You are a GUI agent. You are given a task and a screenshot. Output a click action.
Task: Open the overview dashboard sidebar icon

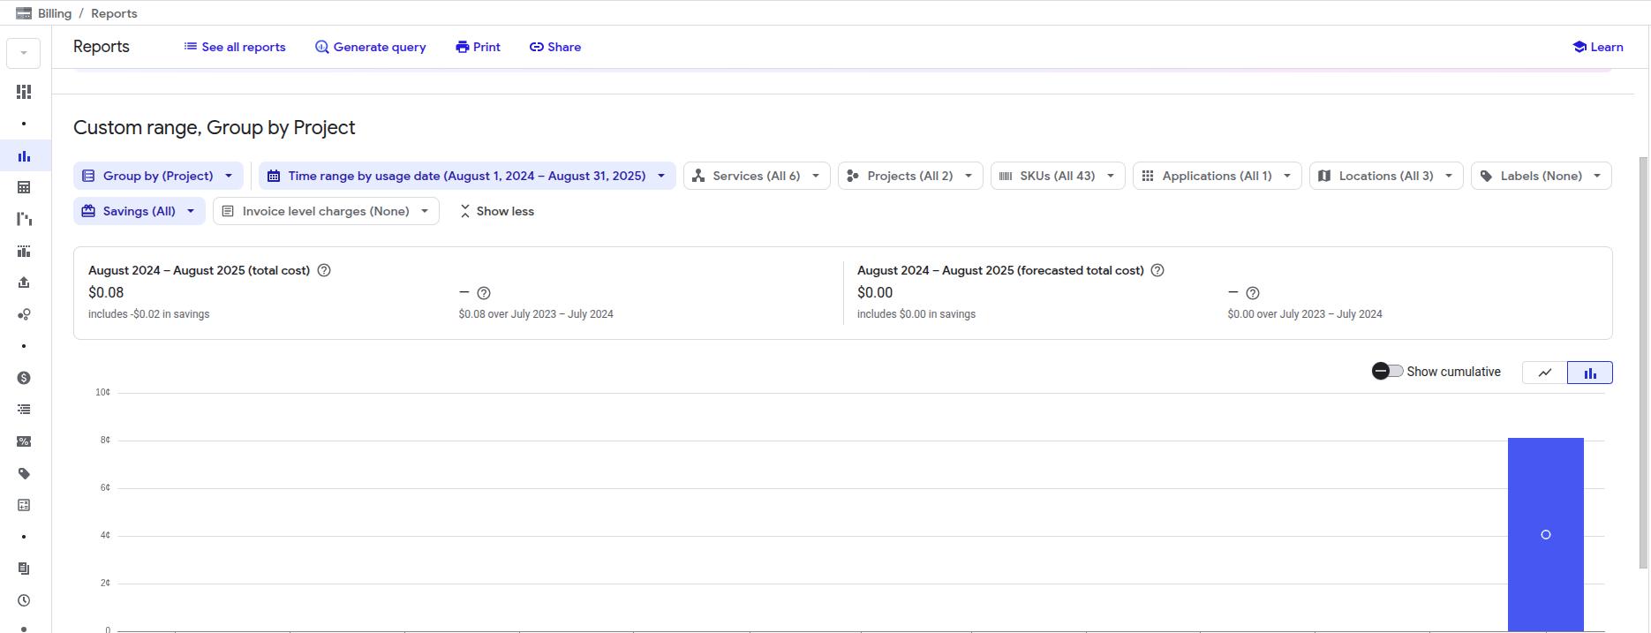click(x=24, y=92)
